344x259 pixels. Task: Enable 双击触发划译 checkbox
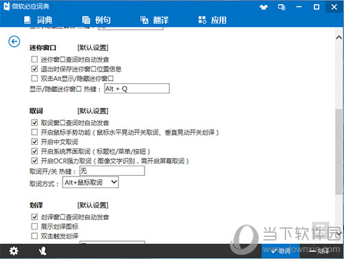coord(34,236)
